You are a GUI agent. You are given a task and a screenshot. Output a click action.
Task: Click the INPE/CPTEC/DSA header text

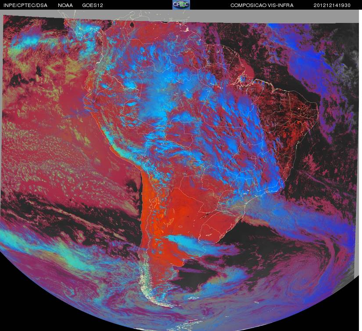point(25,5)
